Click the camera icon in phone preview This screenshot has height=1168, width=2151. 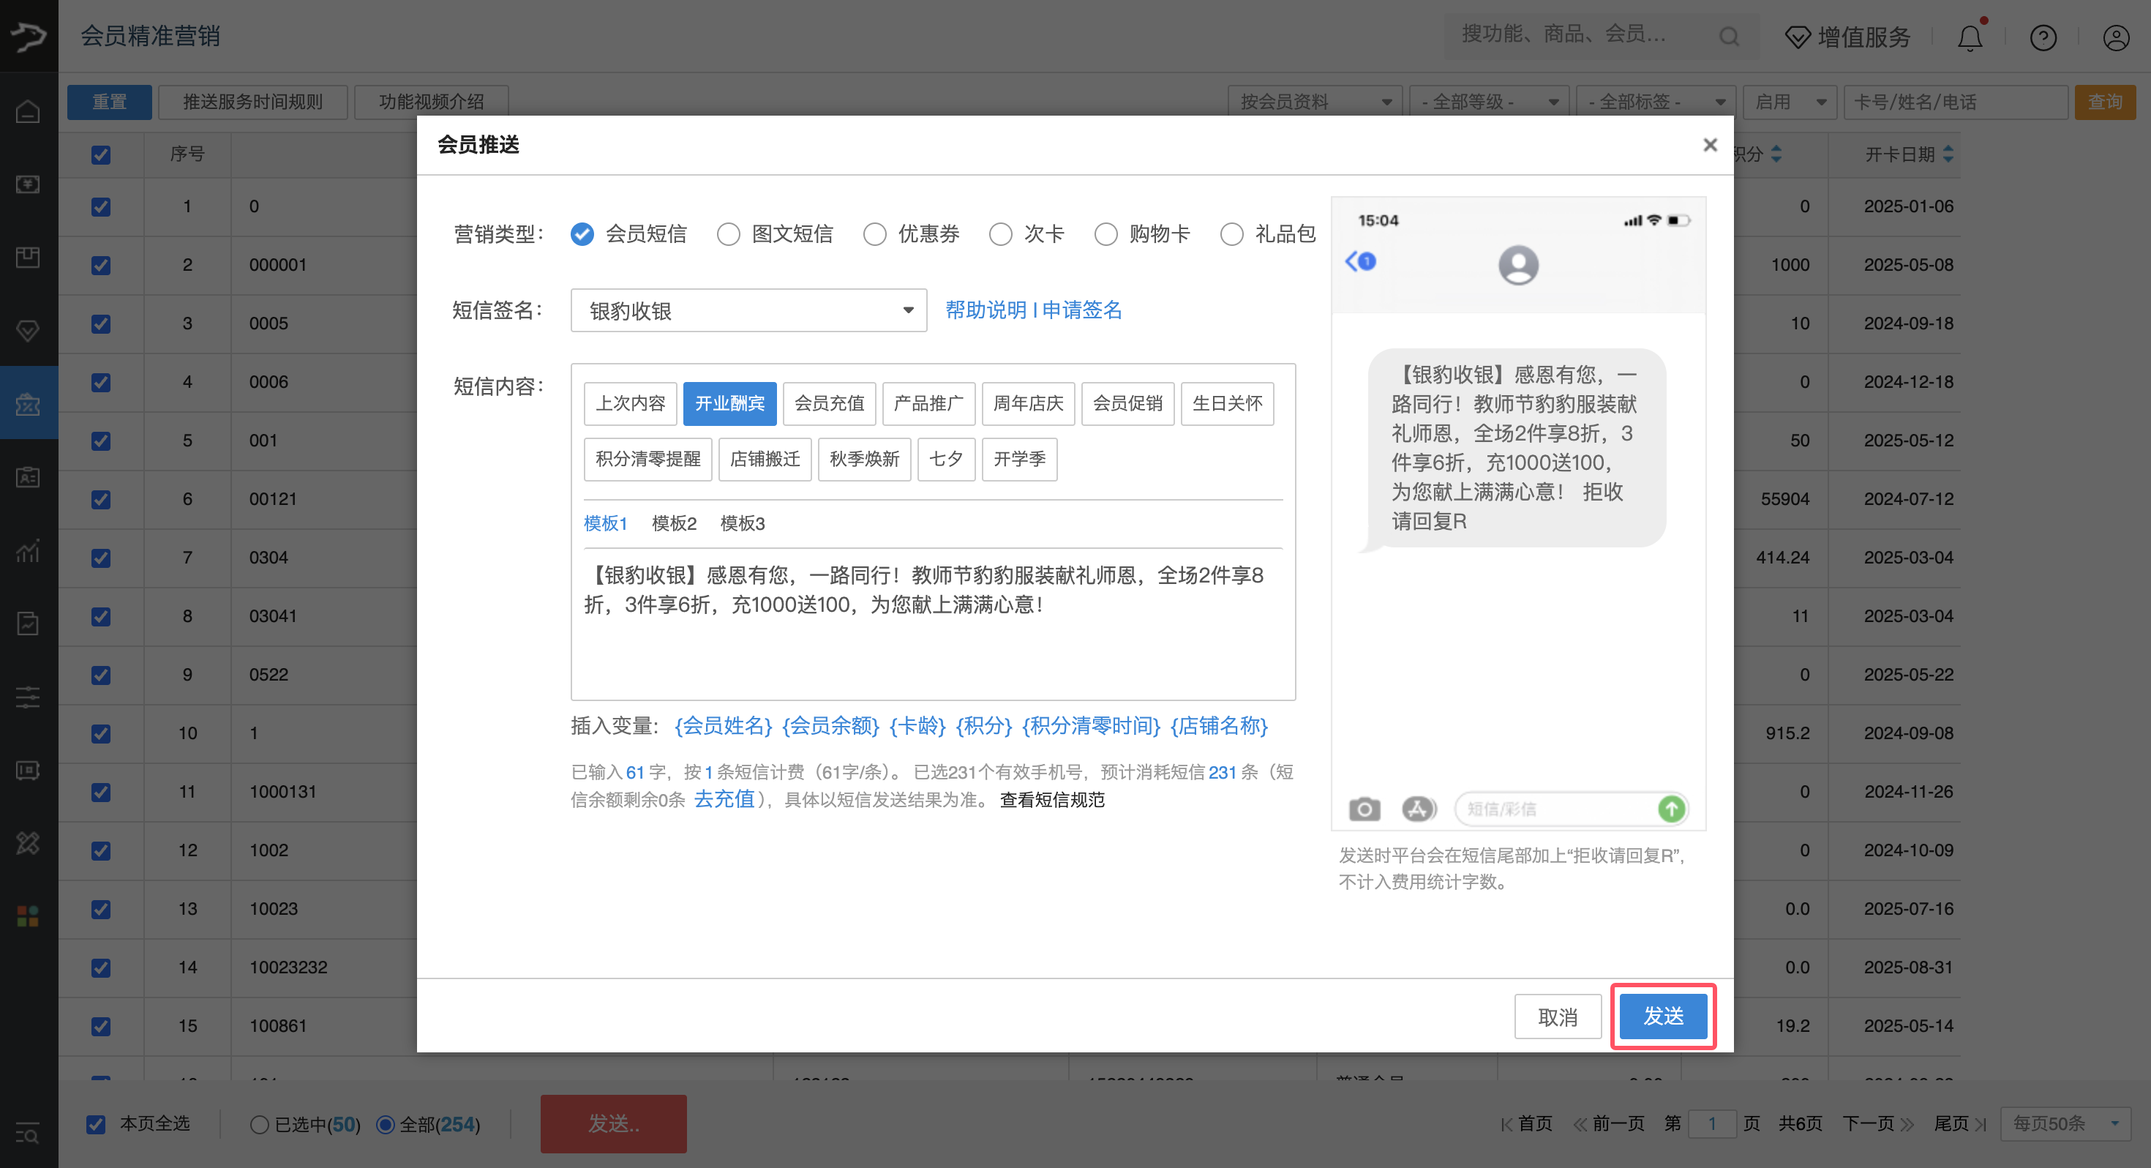pyautogui.click(x=1364, y=809)
